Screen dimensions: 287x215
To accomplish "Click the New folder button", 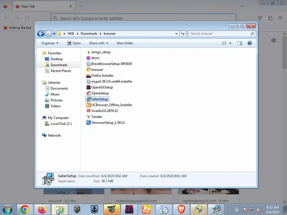I will [125, 43].
